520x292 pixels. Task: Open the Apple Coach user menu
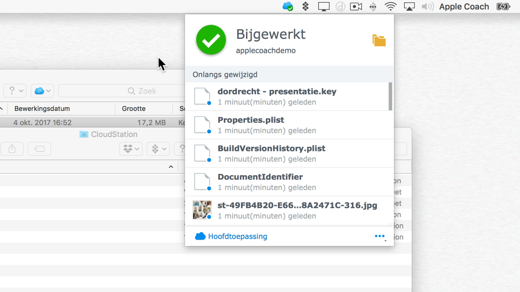coord(464,6)
